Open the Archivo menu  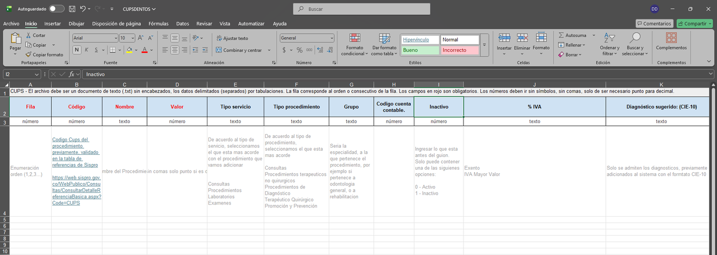point(11,24)
